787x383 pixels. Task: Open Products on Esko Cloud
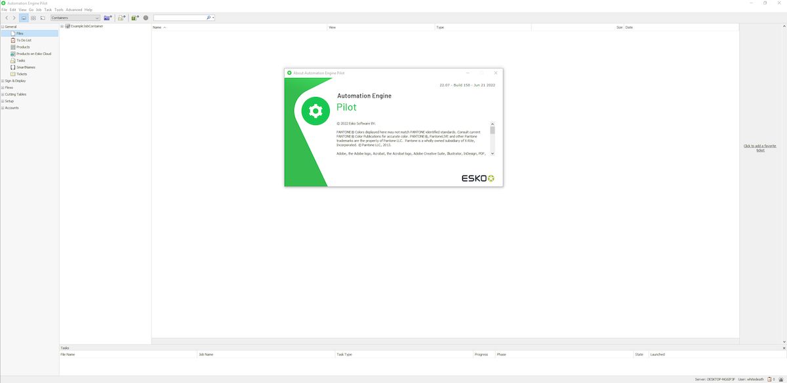click(x=31, y=54)
